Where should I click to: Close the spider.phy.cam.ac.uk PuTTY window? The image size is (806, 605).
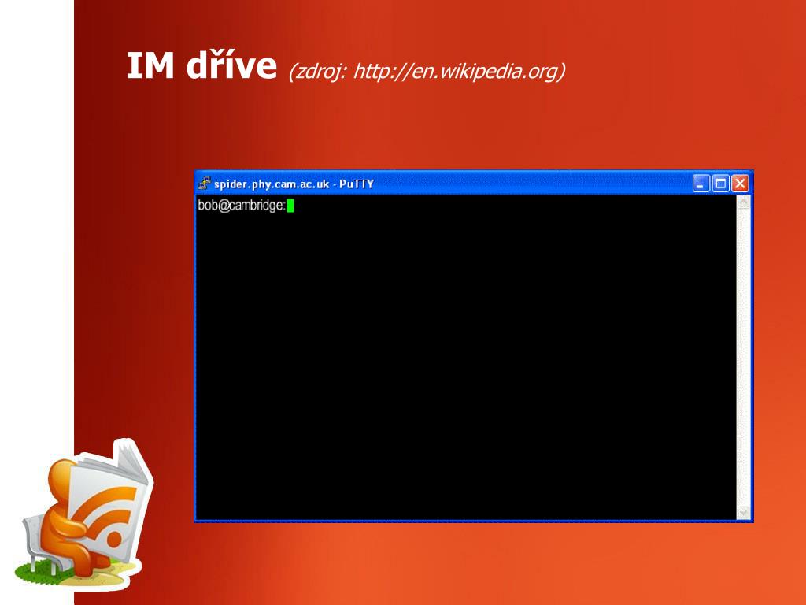point(740,184)
